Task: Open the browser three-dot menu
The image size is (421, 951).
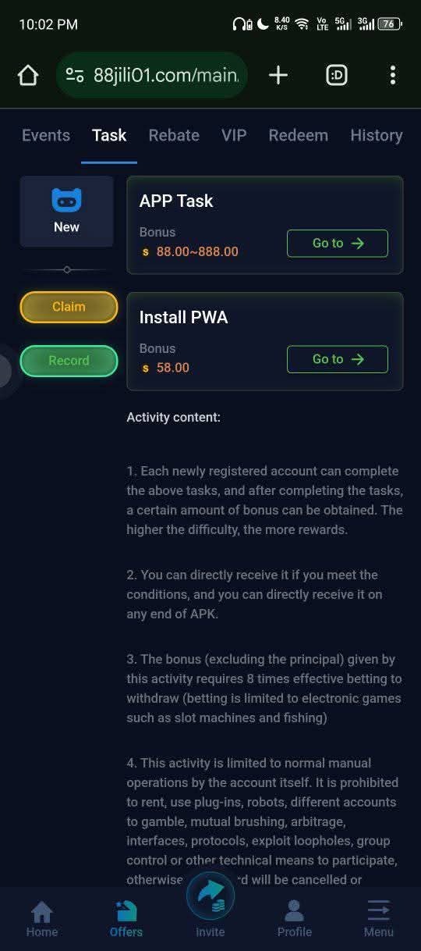Action: (x=392, y=75)
